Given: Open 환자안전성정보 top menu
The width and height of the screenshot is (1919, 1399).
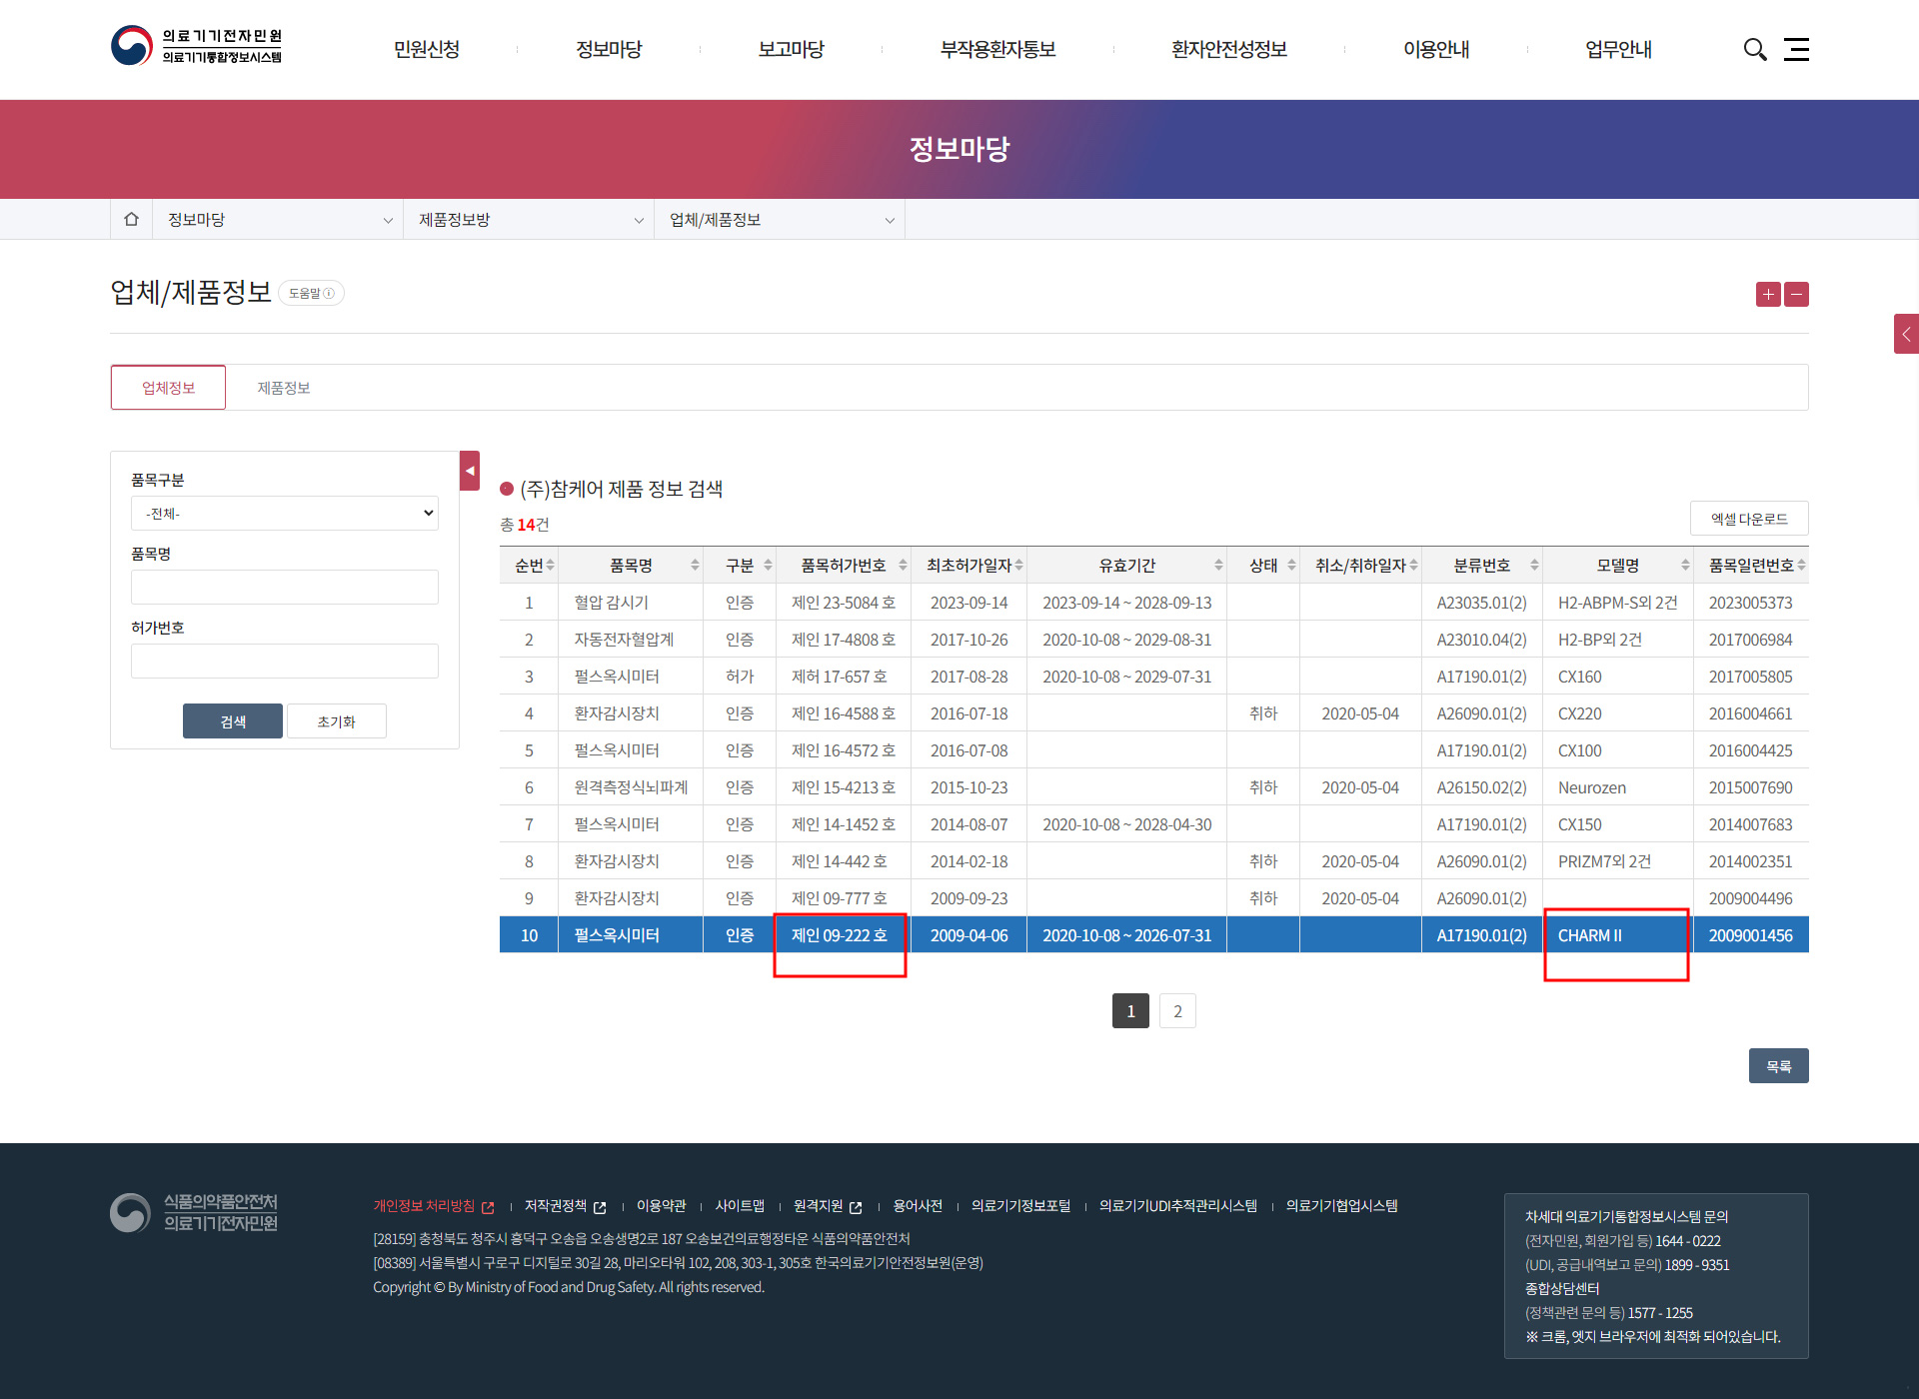Looking at the screenshot, I should click(1229, 49).
